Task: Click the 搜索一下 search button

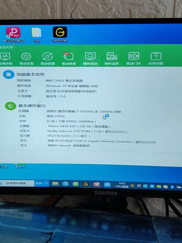Action: pyautogui.click(x=42, y=184)
